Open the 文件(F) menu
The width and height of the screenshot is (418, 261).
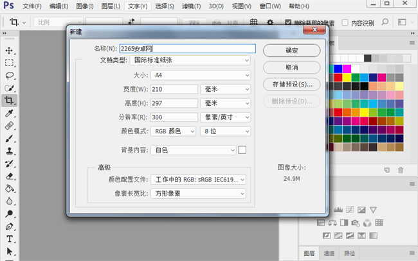32,6
